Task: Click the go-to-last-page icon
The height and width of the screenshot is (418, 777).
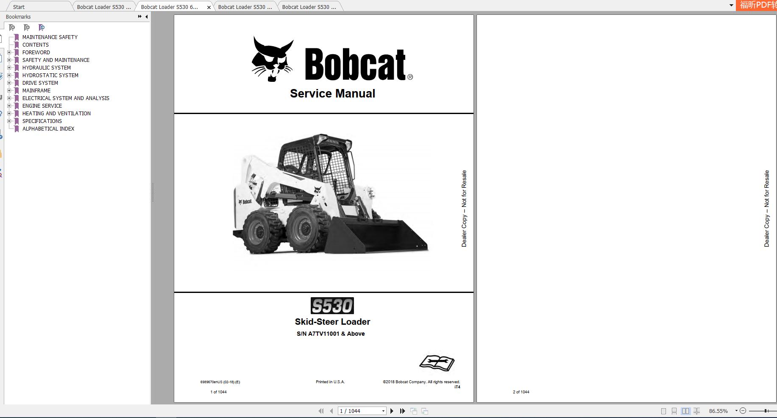Action: pyautogui.click(x=402, y=410)
